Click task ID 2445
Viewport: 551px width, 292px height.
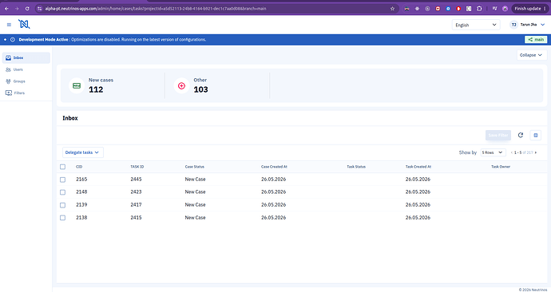136,180
